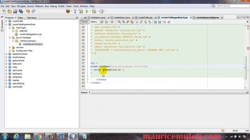This screenshot has width=250, height=140.
Task: Open Google Chrome from the taskbar
Action: point(39,136)
